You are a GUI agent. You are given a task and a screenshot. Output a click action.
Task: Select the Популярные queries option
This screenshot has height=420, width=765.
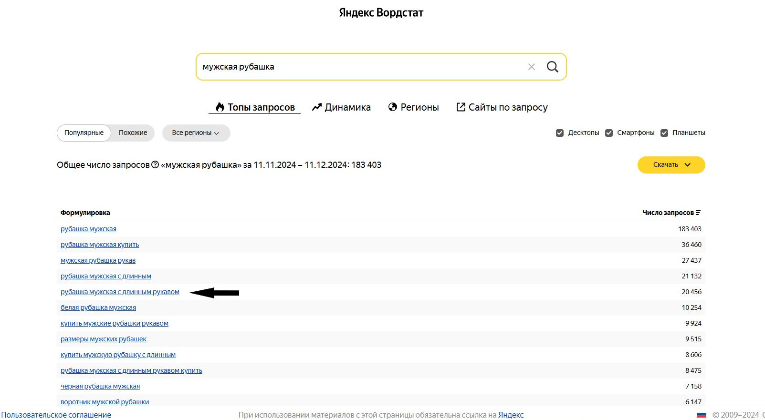[x=84, y=133]
